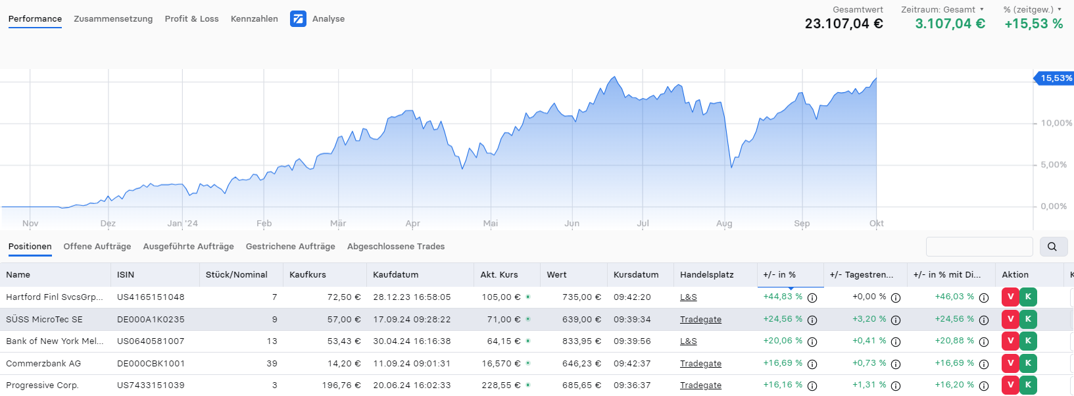Open the Kennzahlen tab
This screenshot has width=1074, height=396.
[x=255, y=19]
